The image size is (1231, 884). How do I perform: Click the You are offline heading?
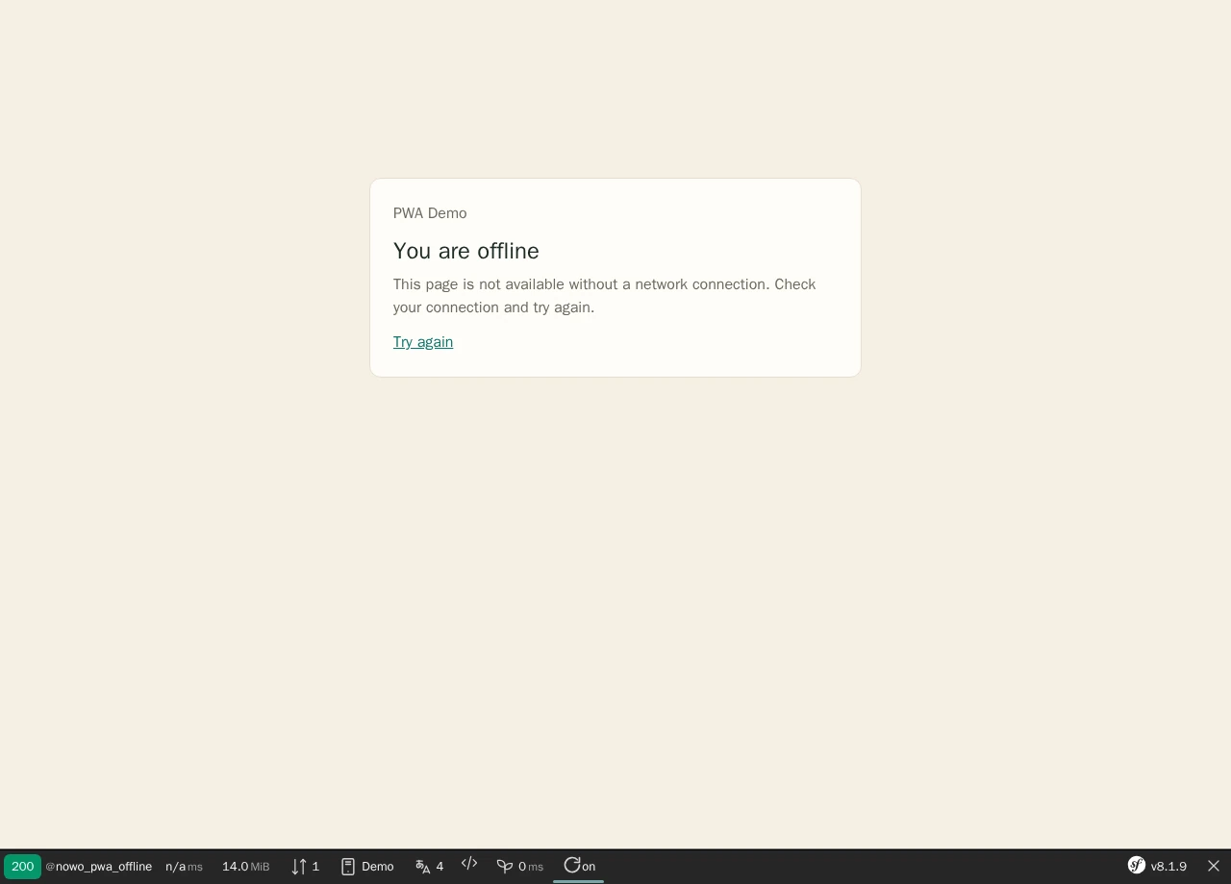(x=466, y=251)
